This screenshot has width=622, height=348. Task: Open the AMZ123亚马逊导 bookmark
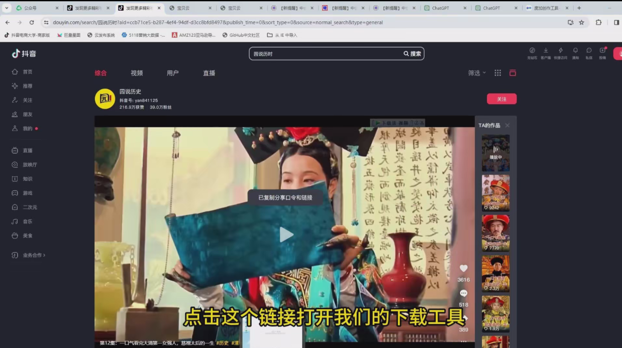pos(194,35)
